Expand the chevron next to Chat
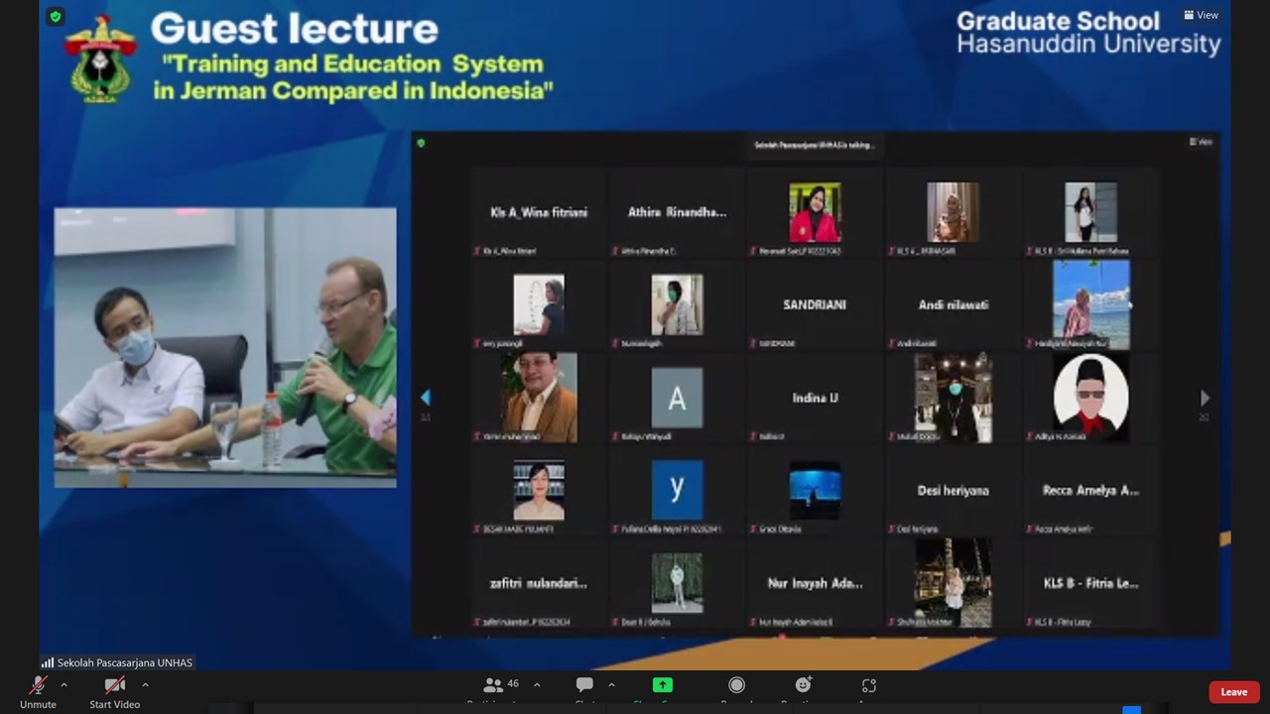Screen dimensions: 1270x714 611,685
